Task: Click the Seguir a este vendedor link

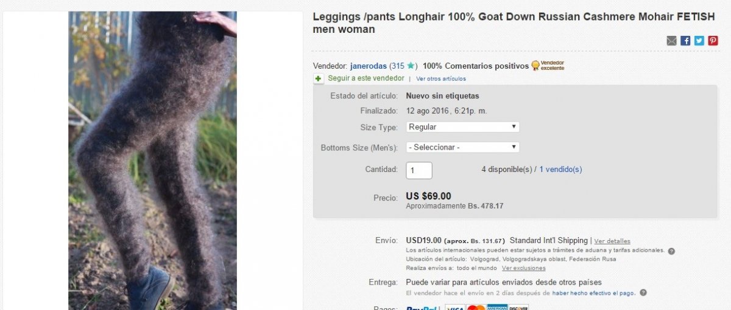Action: pyautogui.click(x=365, y=78)
